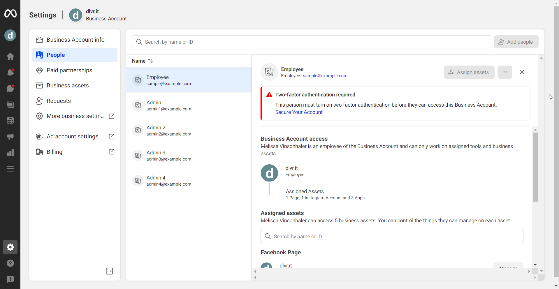The image size is (559, 289).
Task: Open Requests section
Action: click(x=75, y=101)
